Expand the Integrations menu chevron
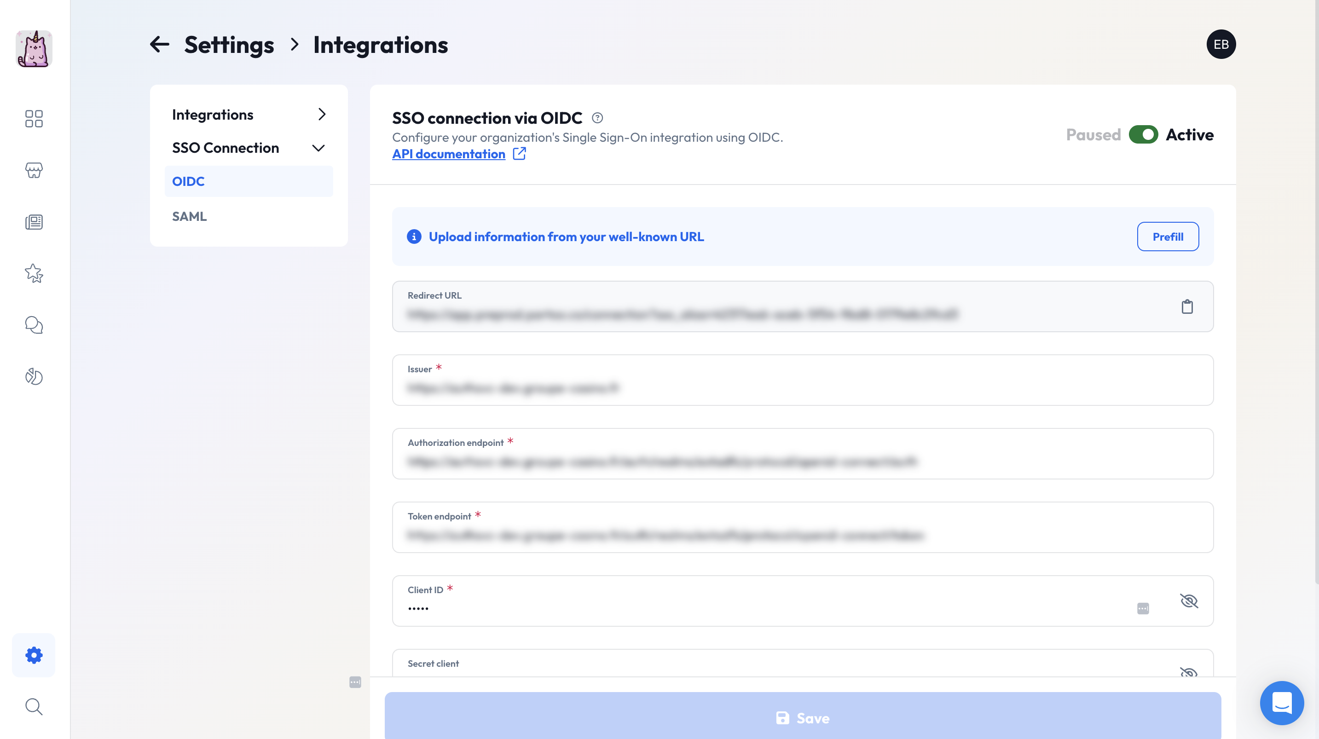The width and height of the screenshot is (1319, 739). (322, 114)
